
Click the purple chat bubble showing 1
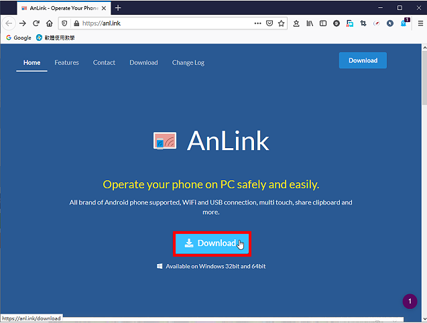coord(410,301)
